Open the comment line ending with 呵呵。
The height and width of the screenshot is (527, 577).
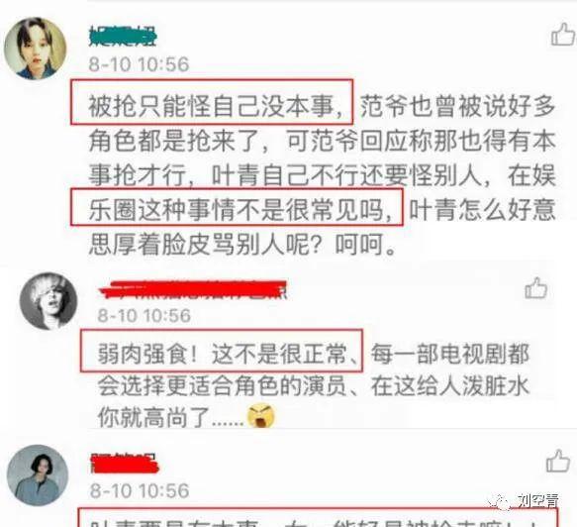(x=242, y=245)
